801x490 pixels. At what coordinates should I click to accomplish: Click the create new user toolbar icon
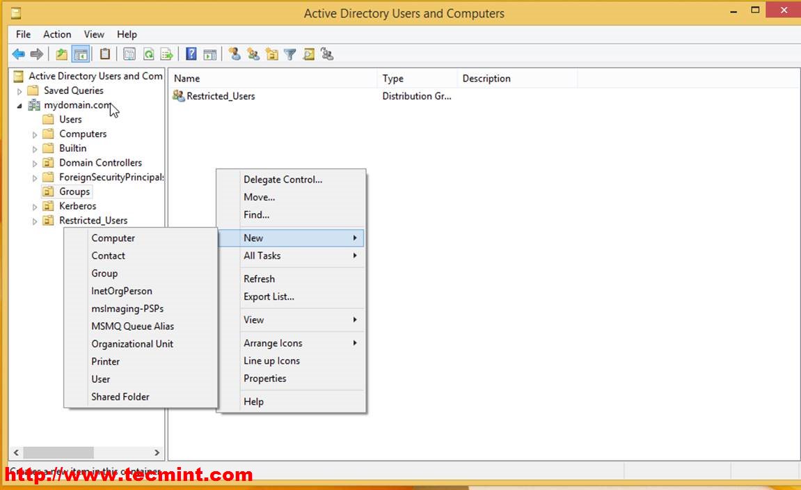click(x=235, y=54)
